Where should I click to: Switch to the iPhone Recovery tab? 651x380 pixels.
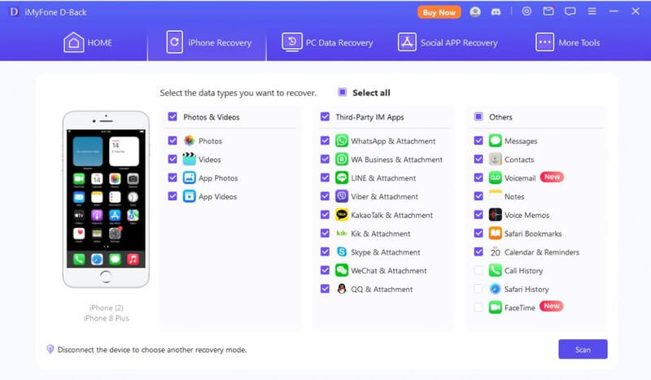(207, 42)
